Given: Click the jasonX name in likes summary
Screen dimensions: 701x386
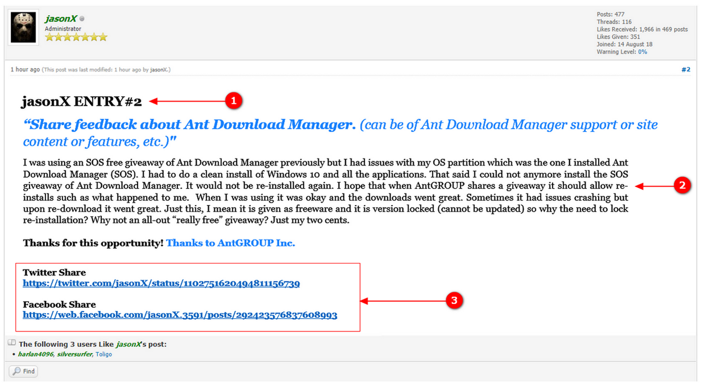Looking at the screenshot, I should (129, 344).
